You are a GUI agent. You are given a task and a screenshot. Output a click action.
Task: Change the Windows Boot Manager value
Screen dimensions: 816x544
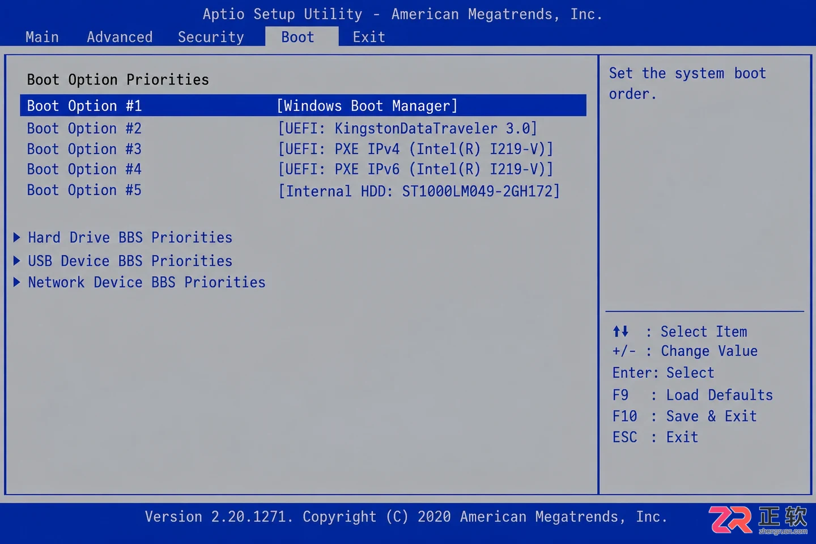pyautogui.click(x=367, y=106)
